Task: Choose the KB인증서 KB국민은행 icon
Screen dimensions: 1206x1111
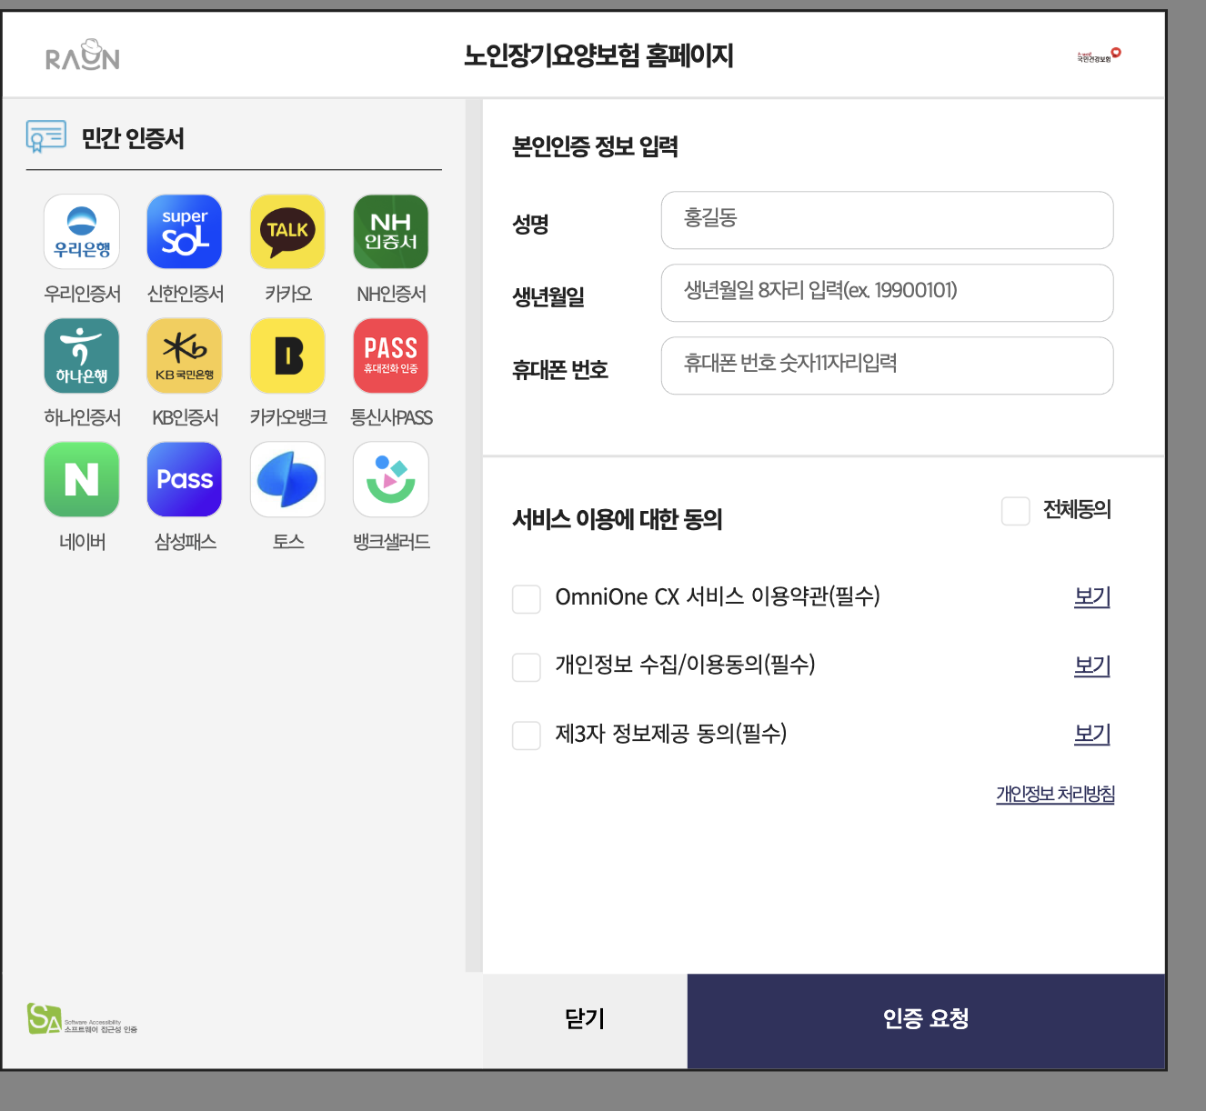Action: click(185, 355)
